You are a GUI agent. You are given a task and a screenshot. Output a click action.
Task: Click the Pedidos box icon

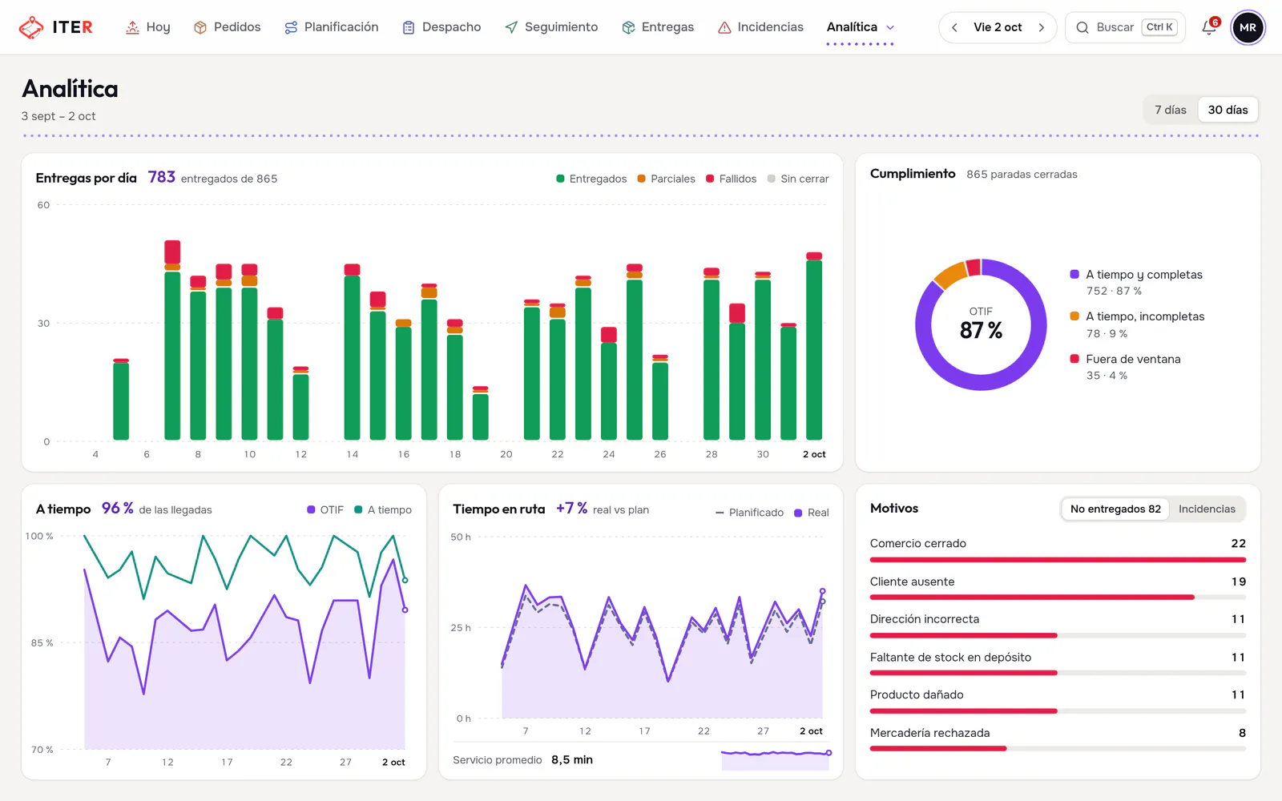200,27
